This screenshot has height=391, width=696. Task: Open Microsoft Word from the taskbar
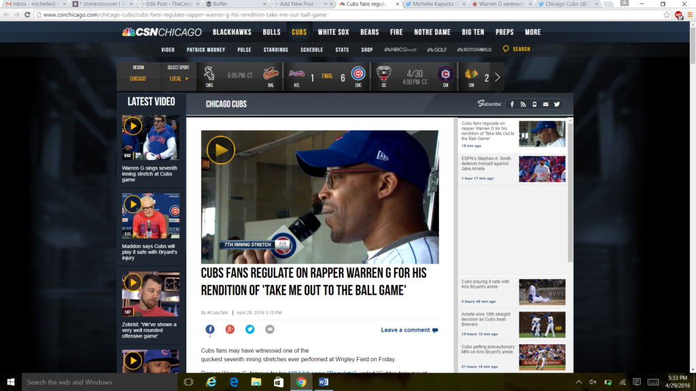(x=323, y=382)
